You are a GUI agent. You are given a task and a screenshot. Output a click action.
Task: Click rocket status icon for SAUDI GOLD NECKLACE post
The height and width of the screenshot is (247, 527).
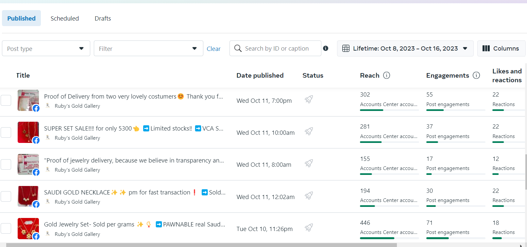[309, 195]
